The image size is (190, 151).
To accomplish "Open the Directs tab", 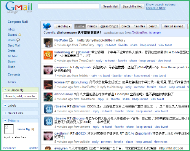I will [126, 26].
